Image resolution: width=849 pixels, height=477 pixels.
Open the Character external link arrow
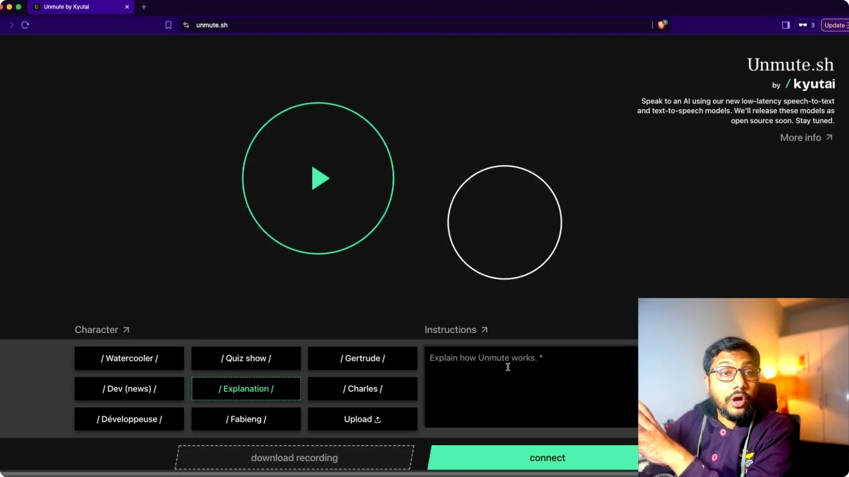(126, 329)
